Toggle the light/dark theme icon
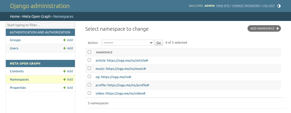The height and width of the screenshot is (113, 291). (x=279, y=6)
